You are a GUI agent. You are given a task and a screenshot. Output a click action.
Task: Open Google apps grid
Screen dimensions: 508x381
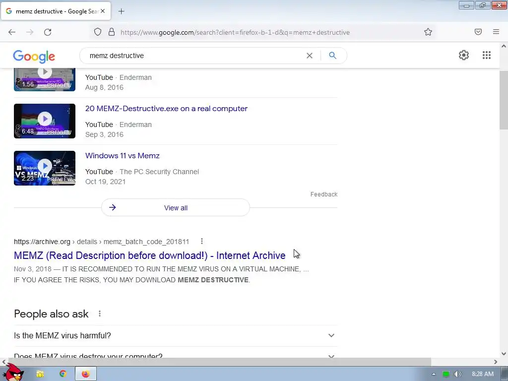[x=486, y=55]
